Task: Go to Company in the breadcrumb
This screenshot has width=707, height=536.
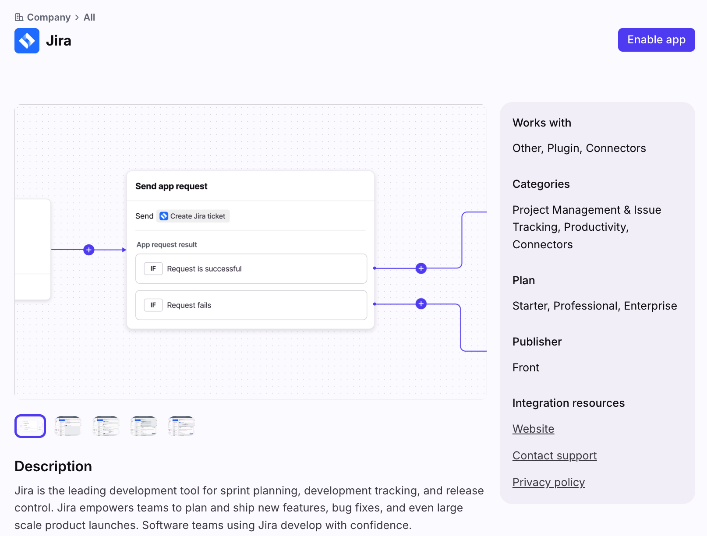Action: point(49,18)
